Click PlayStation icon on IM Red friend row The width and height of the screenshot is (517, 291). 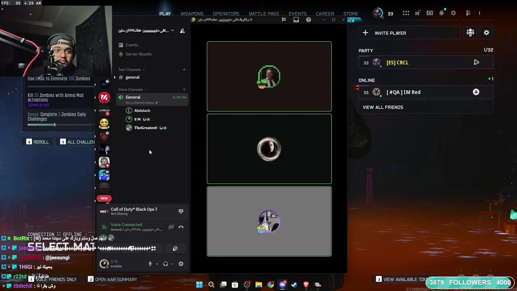[476, 92]
